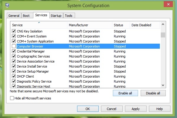Image resolution: width=177 pixels, height=118 pixels.
Task: Close the System Configuration window
Action: pos(168,4)
